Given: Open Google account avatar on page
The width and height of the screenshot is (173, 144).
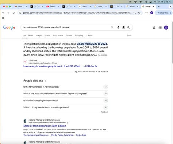Looking at the screenshot, I should (166, 28).
